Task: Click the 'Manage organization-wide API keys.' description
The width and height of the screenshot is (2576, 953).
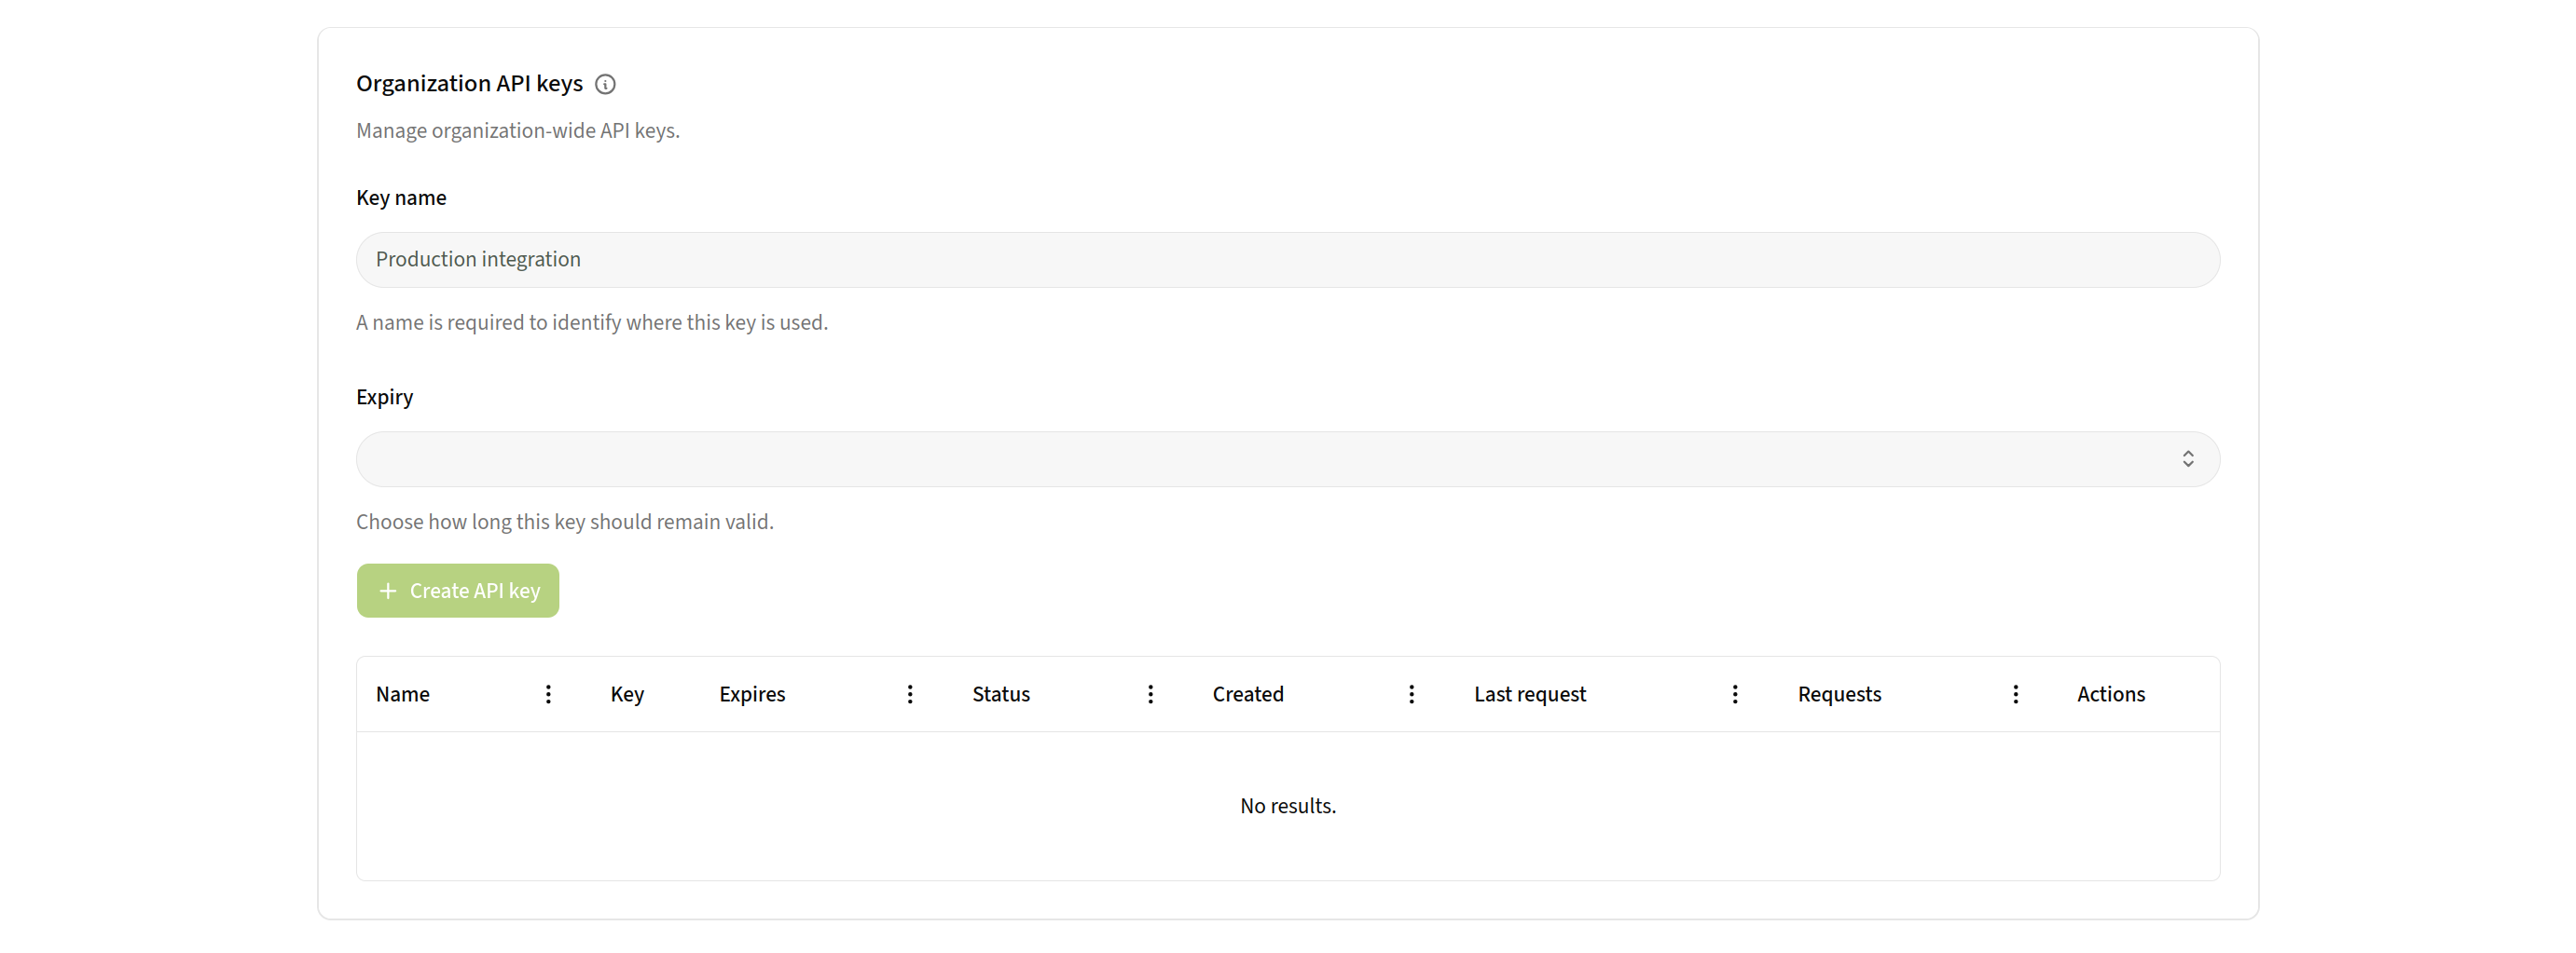Action: tap(518, 130)
